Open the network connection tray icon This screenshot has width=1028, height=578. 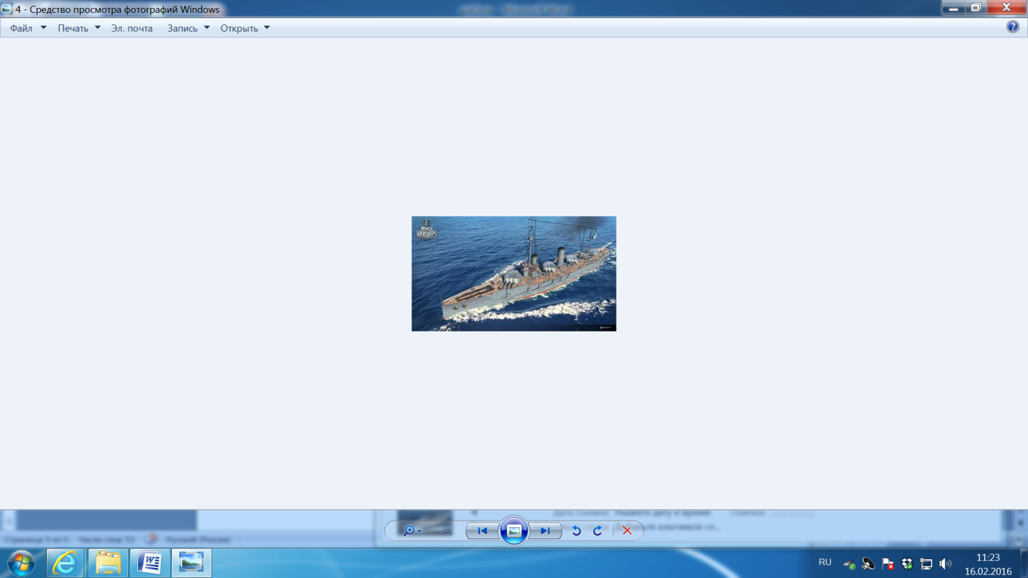[927, 564]
